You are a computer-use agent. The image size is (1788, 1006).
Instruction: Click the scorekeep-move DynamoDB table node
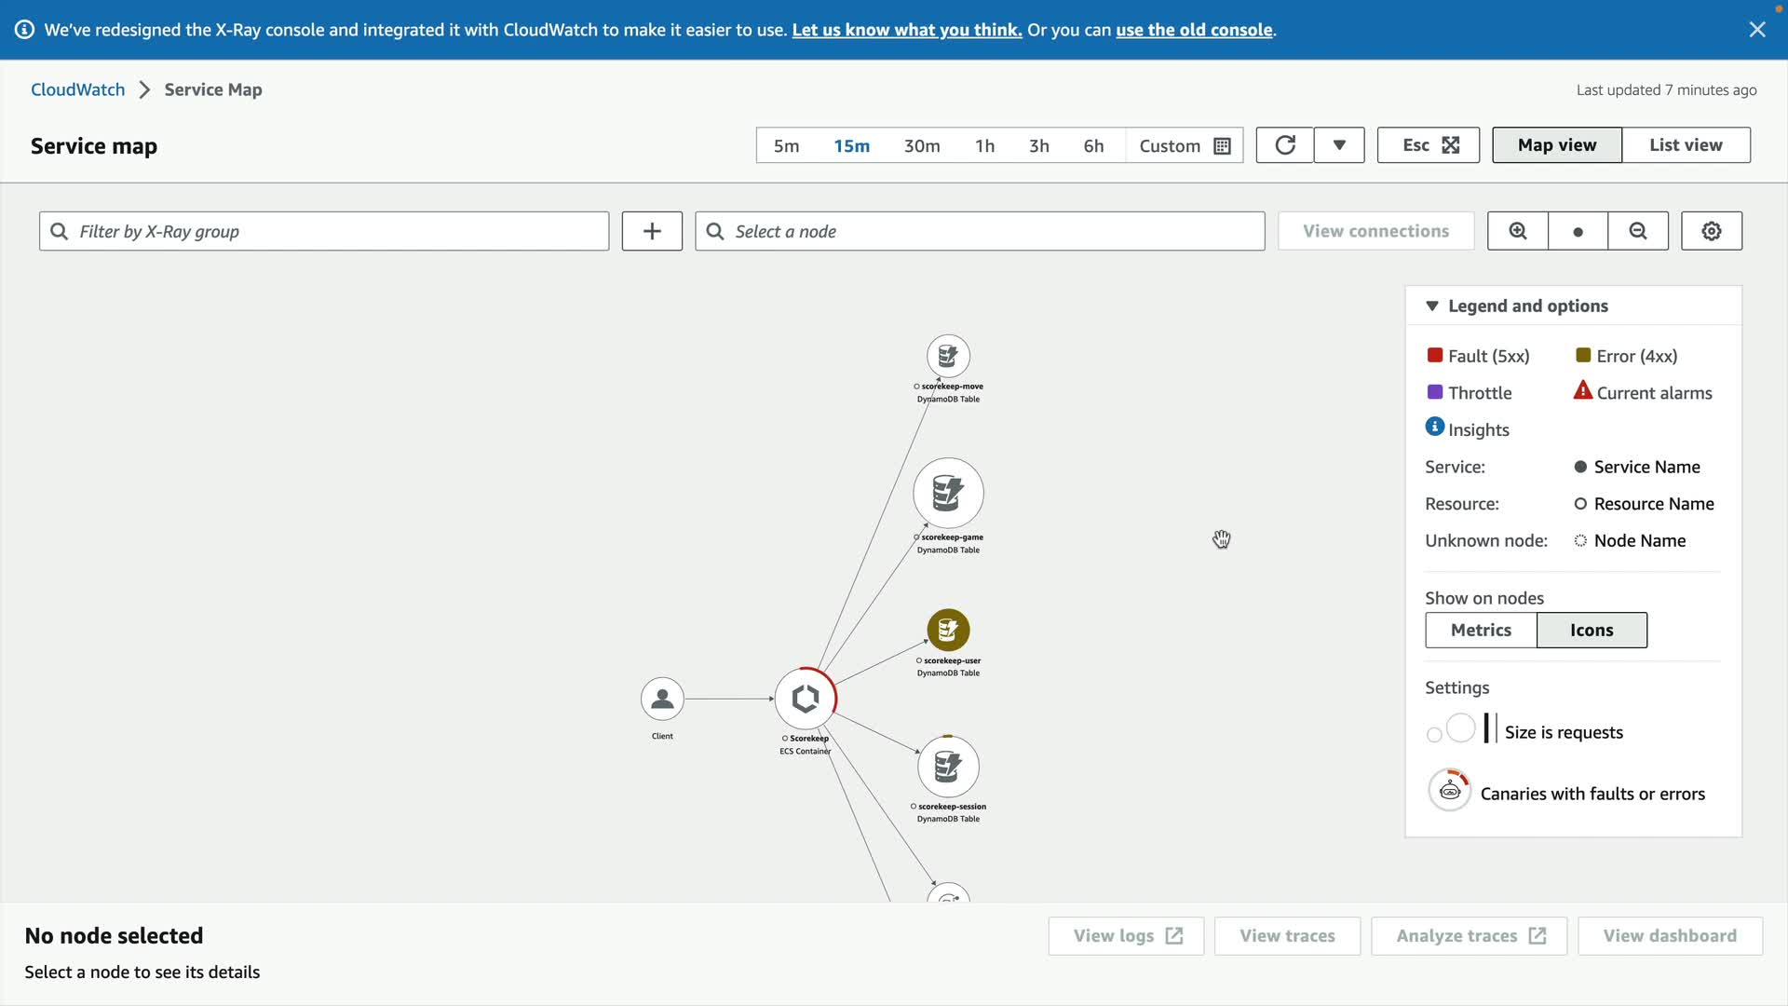point(948,357)
